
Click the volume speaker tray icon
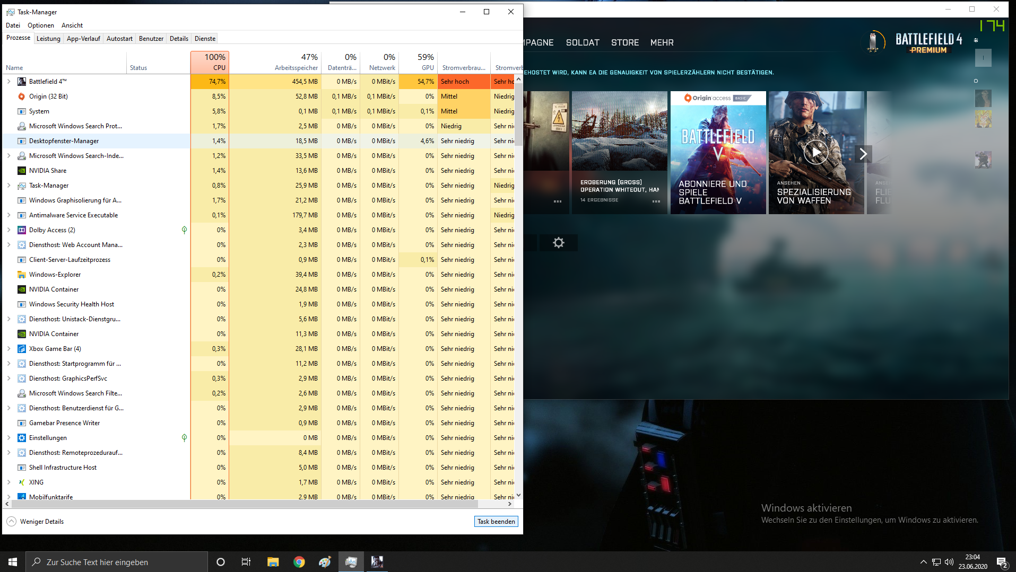click(949, 562)
